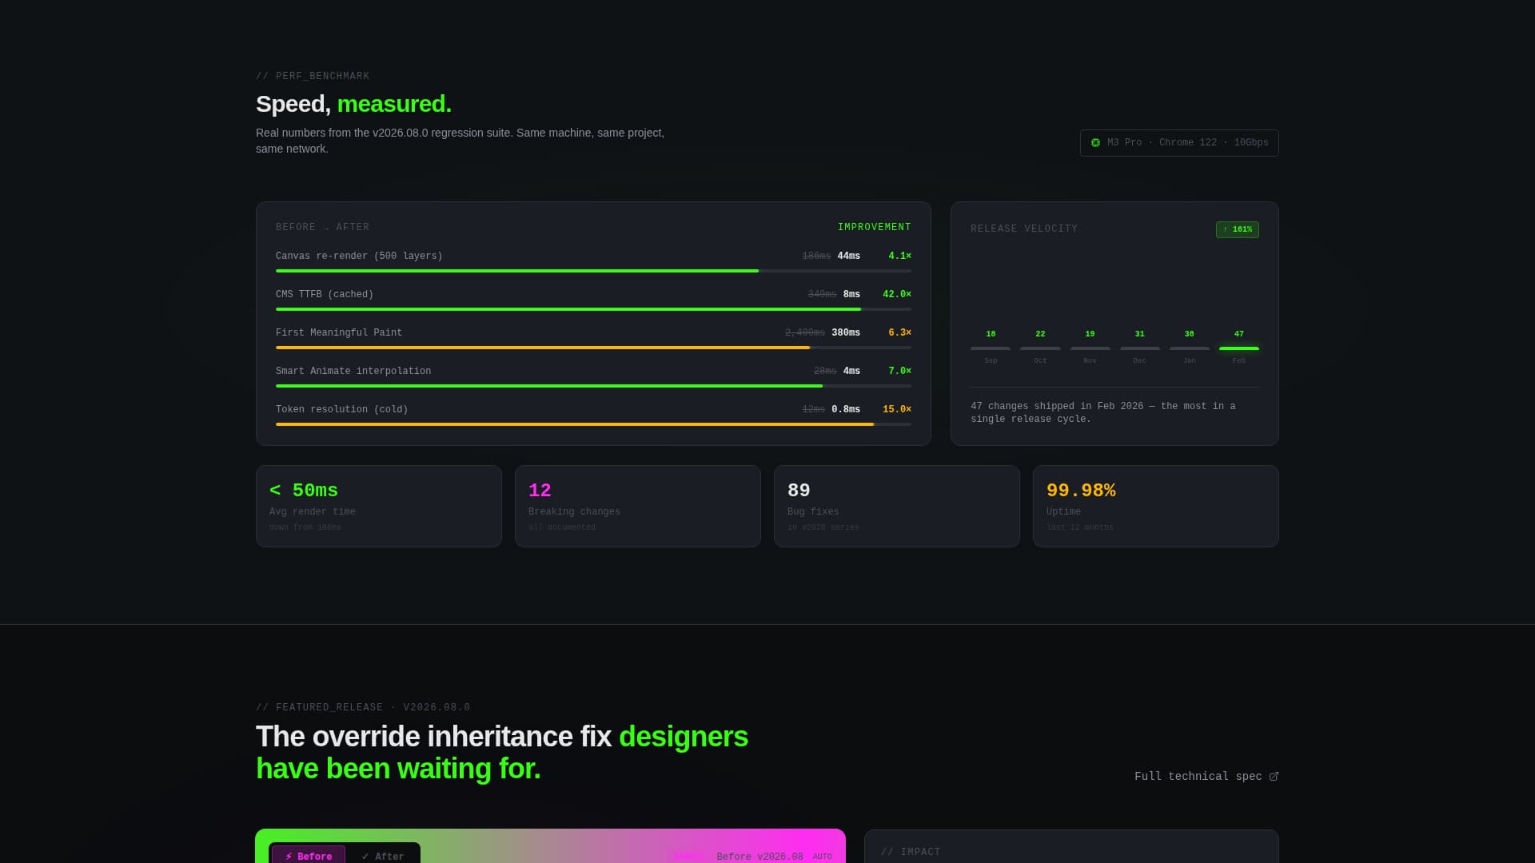Click the '4.1×' improvement value

(x=899, y=257)
